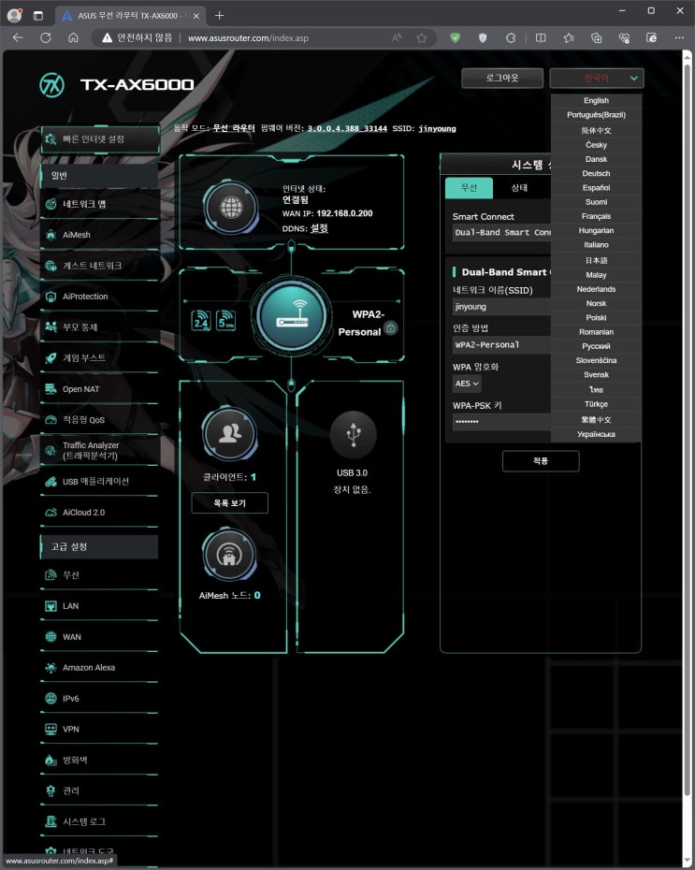Select English from language list
The height and width of the screenshot is (870, 695).
point(596,100)
